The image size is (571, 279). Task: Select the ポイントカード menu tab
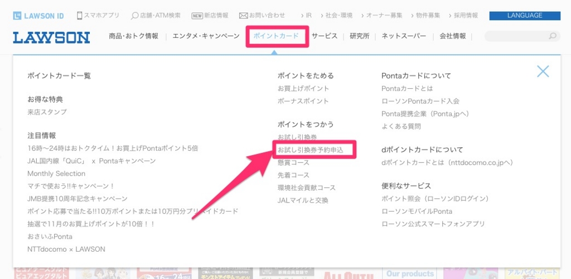276,36
